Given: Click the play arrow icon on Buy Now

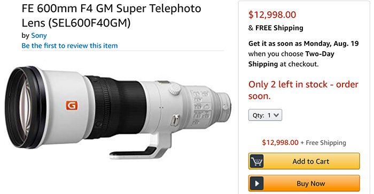Looking at the screenshot, I should pos(256,183).
